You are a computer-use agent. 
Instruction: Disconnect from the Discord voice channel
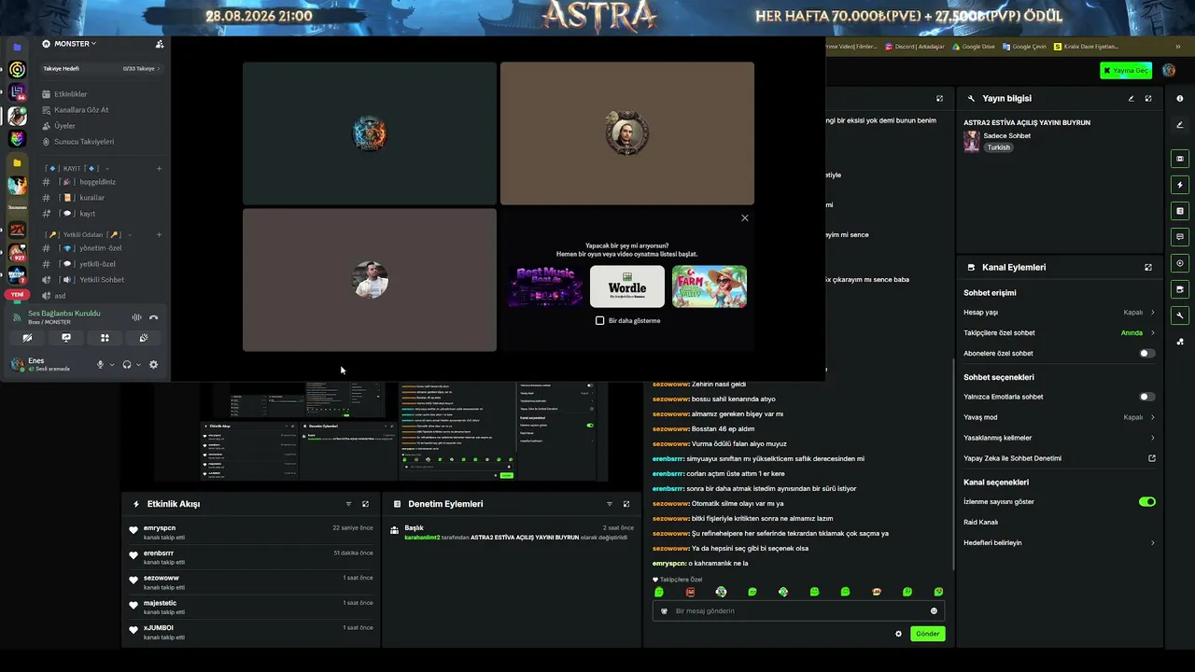[x=153, y=317]
